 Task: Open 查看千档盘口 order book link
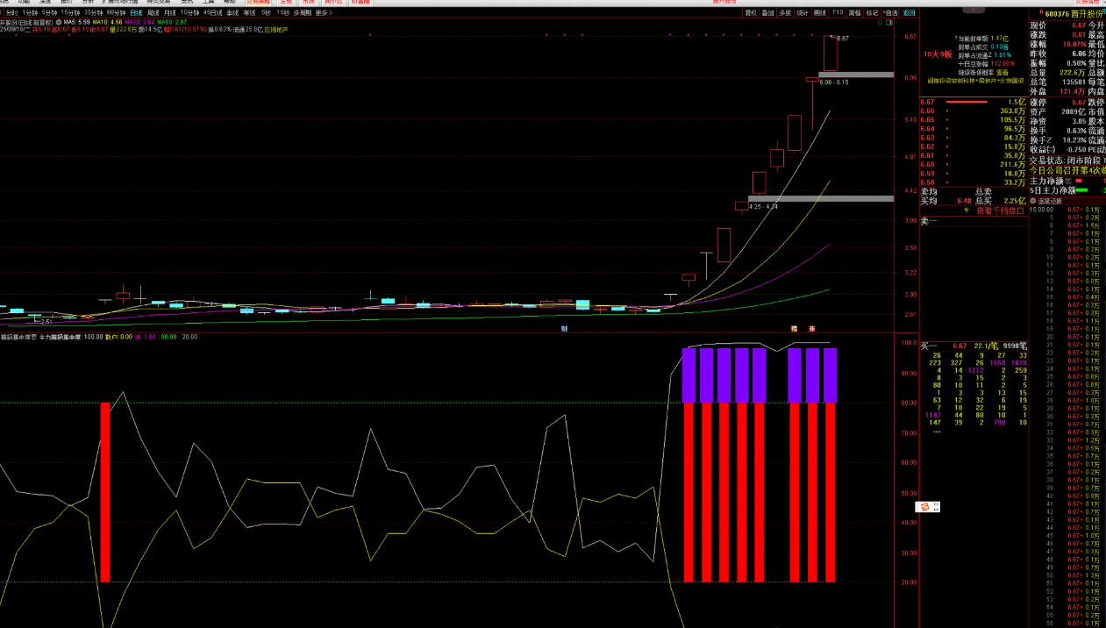1000,211
